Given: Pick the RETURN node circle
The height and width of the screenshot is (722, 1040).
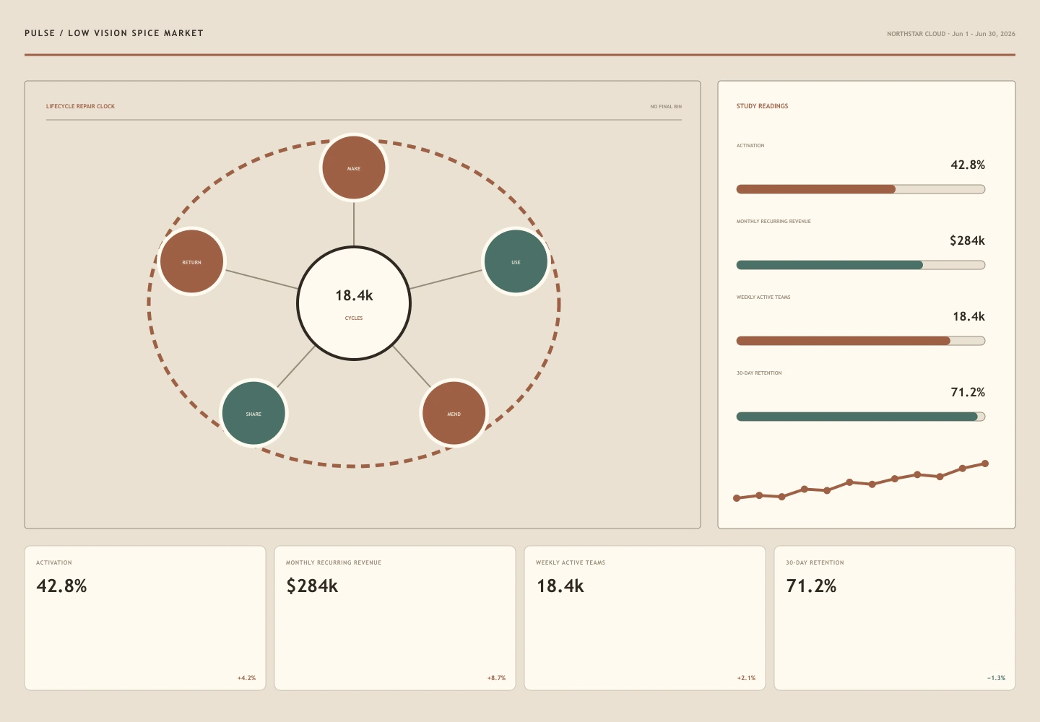Looking at the screenshot, I should [x=191, y=261].
